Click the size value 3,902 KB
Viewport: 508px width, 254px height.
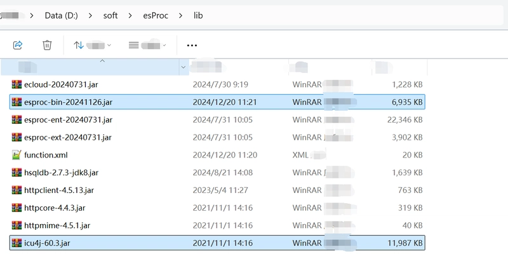pos(407,137)
